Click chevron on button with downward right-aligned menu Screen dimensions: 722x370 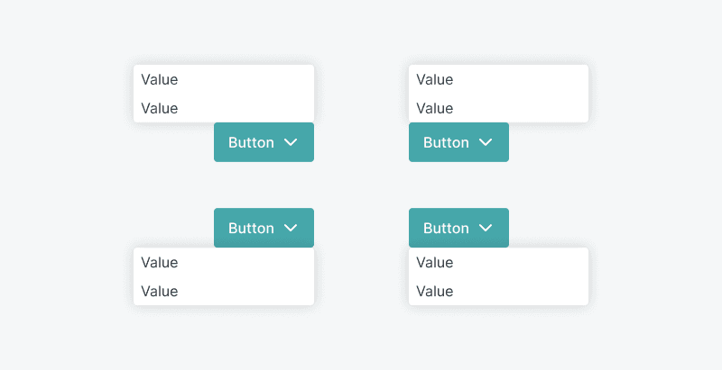291,229
